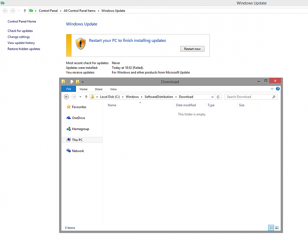308x242 pixels.
Task: Click the Control Panel address bar icon
Action: (31, 11)
